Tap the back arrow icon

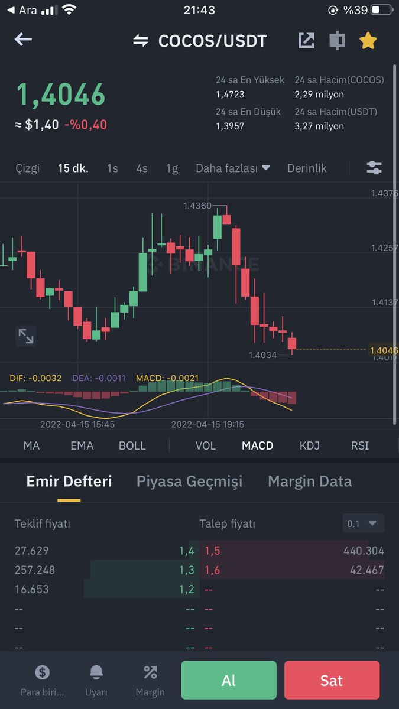click(24, 40)
